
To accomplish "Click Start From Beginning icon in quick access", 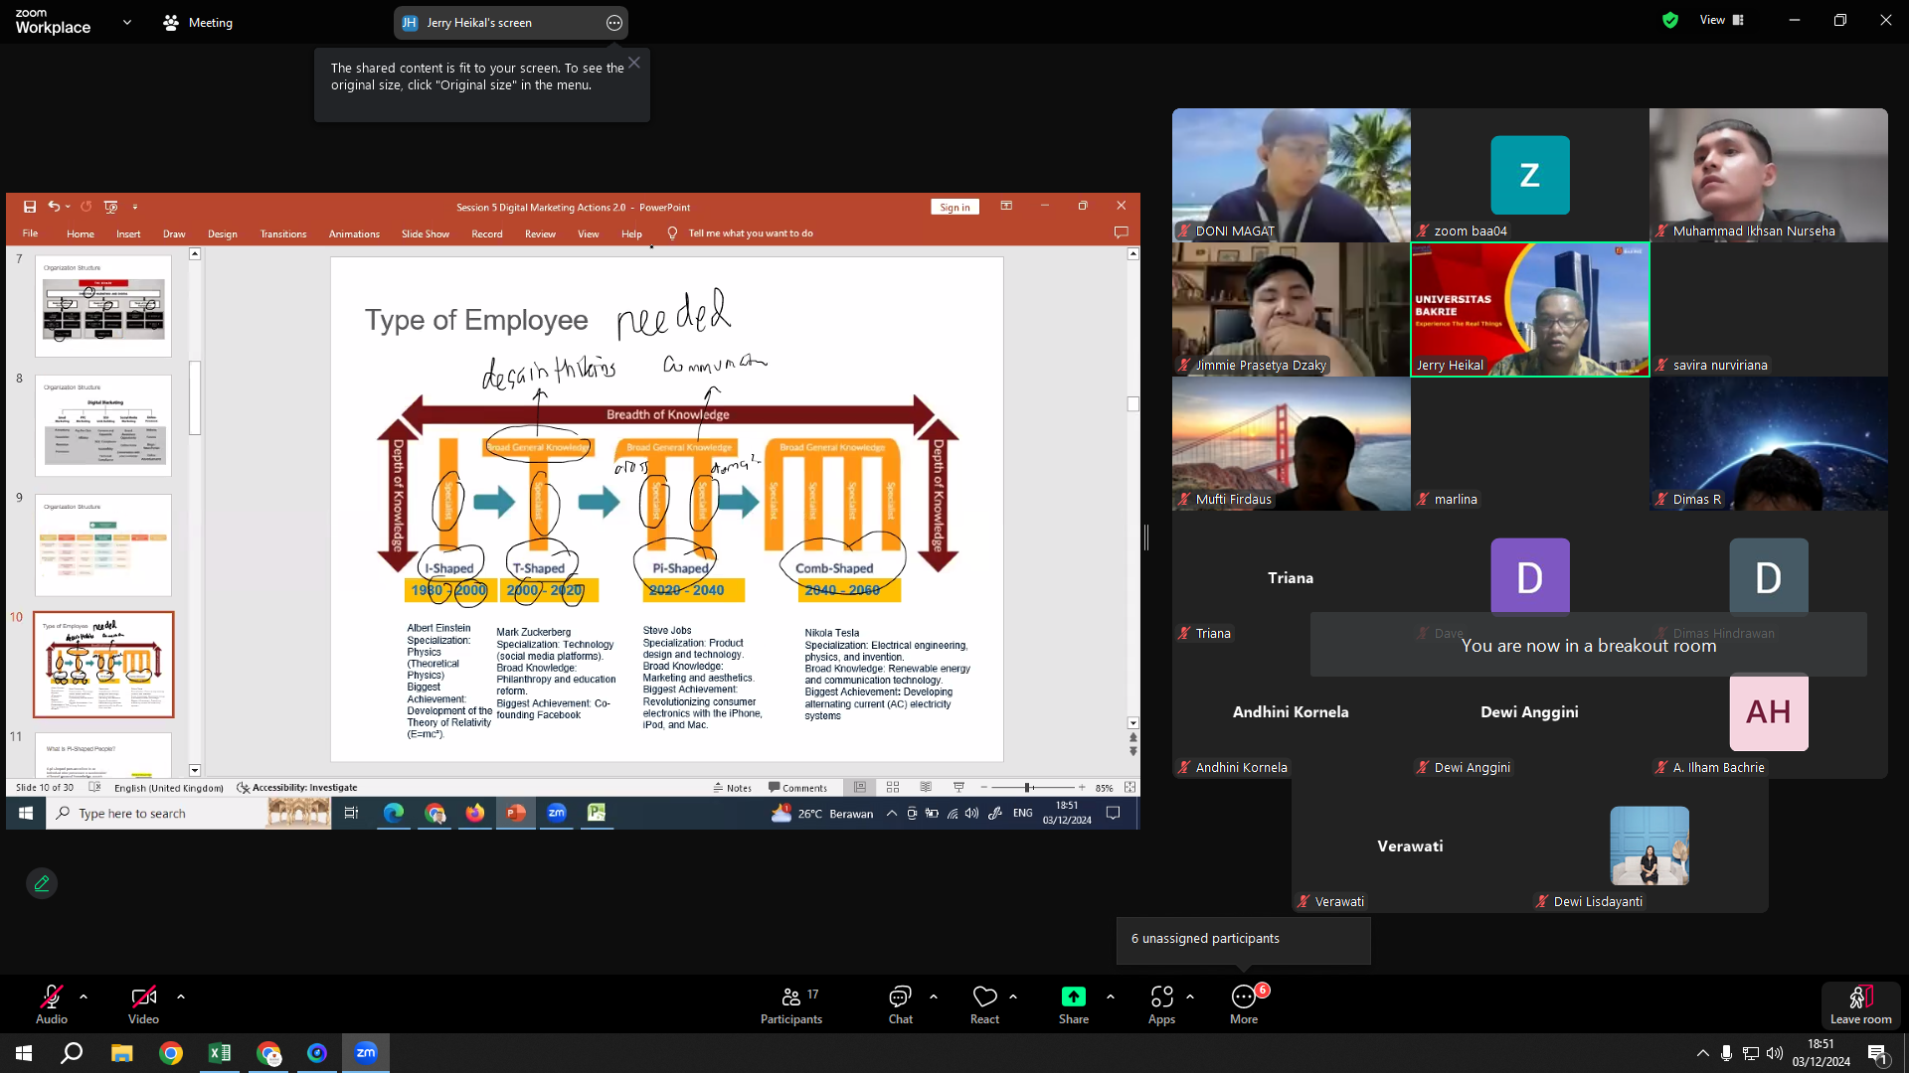I will 110,207.
